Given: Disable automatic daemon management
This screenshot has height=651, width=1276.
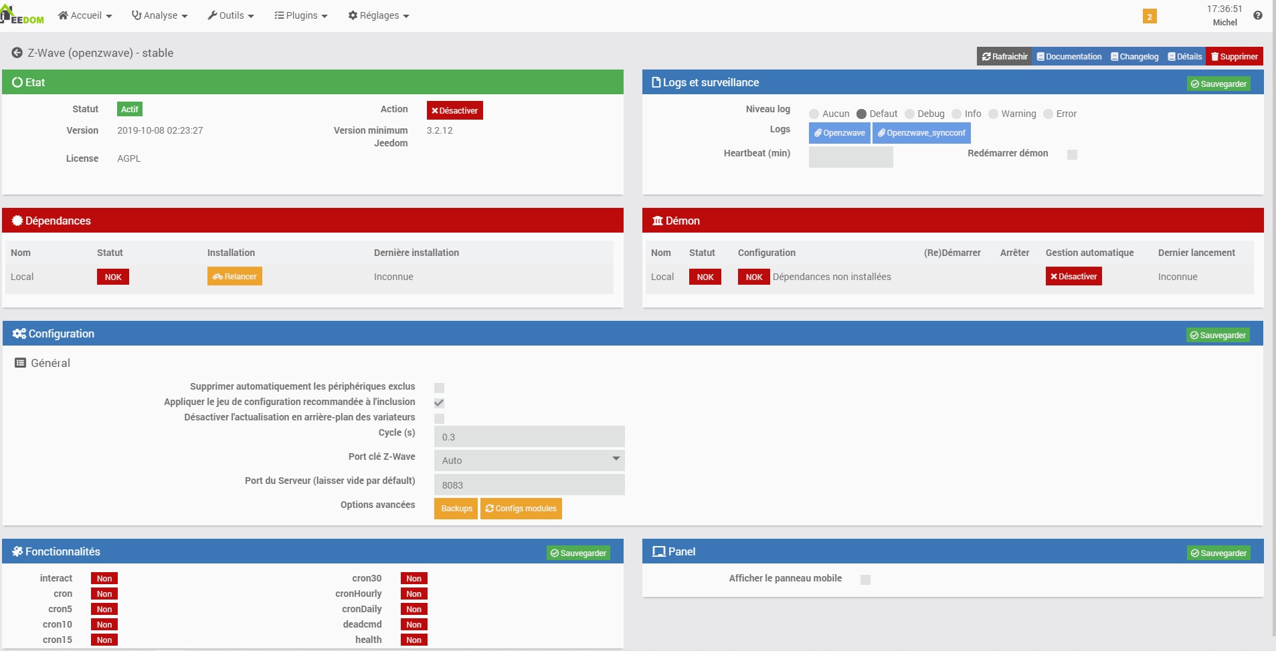Looking at the screenshot, I should point(1074,277).
